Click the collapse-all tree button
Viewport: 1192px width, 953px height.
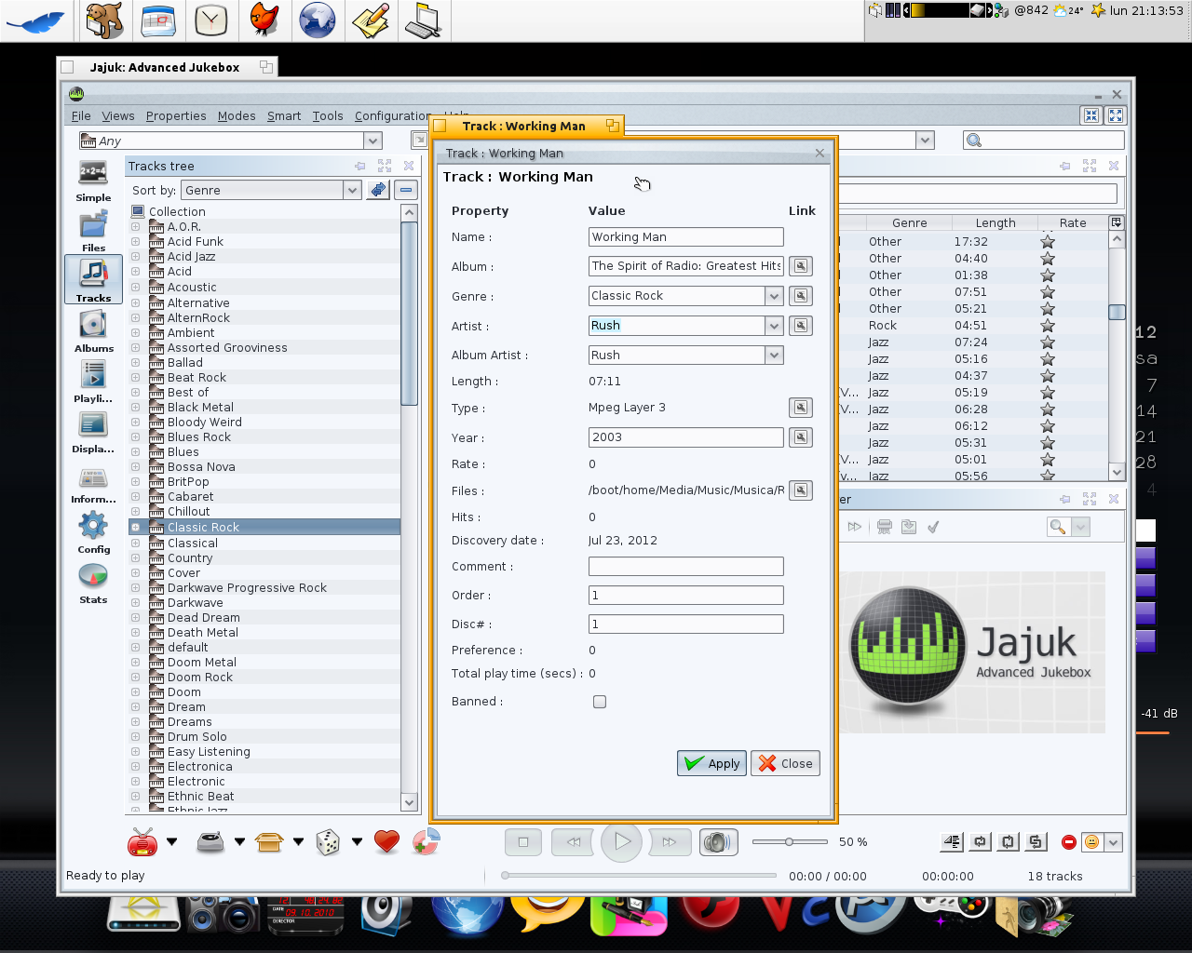[405, 190]
